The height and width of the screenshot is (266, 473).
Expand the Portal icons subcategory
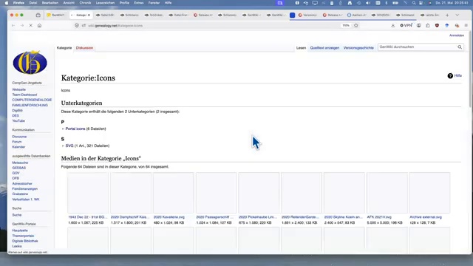point(63,129)
